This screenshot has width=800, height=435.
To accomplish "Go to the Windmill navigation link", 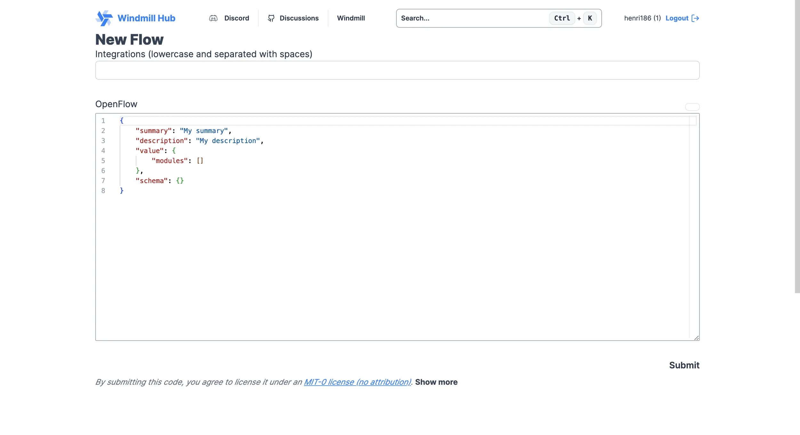I will click(351, 18).
